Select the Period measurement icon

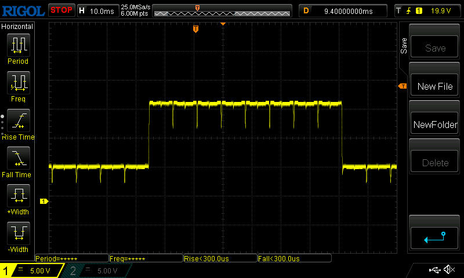coord(17,45)
